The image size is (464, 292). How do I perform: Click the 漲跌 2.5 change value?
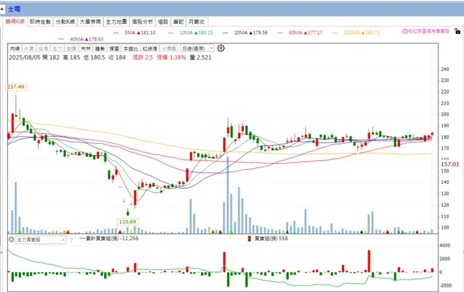pos(142,58)
